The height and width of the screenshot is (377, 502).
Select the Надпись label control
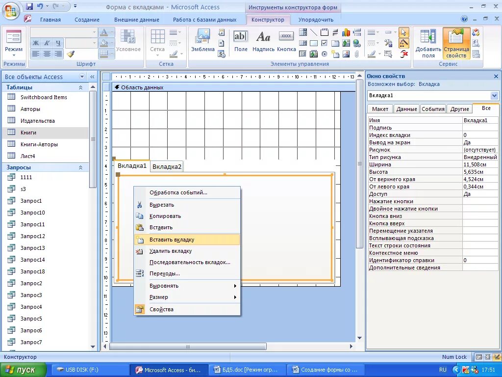coord(263,40)
